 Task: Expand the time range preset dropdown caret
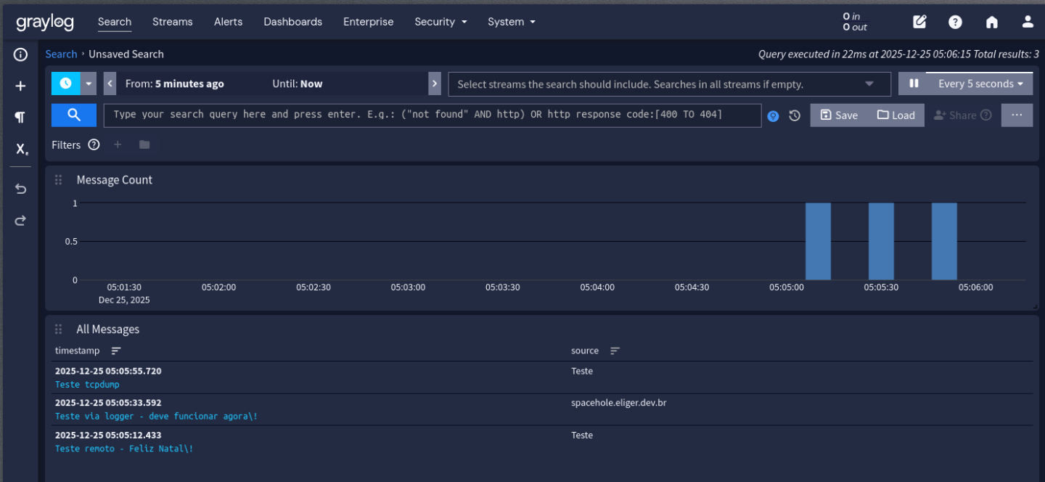pos(88,83)
